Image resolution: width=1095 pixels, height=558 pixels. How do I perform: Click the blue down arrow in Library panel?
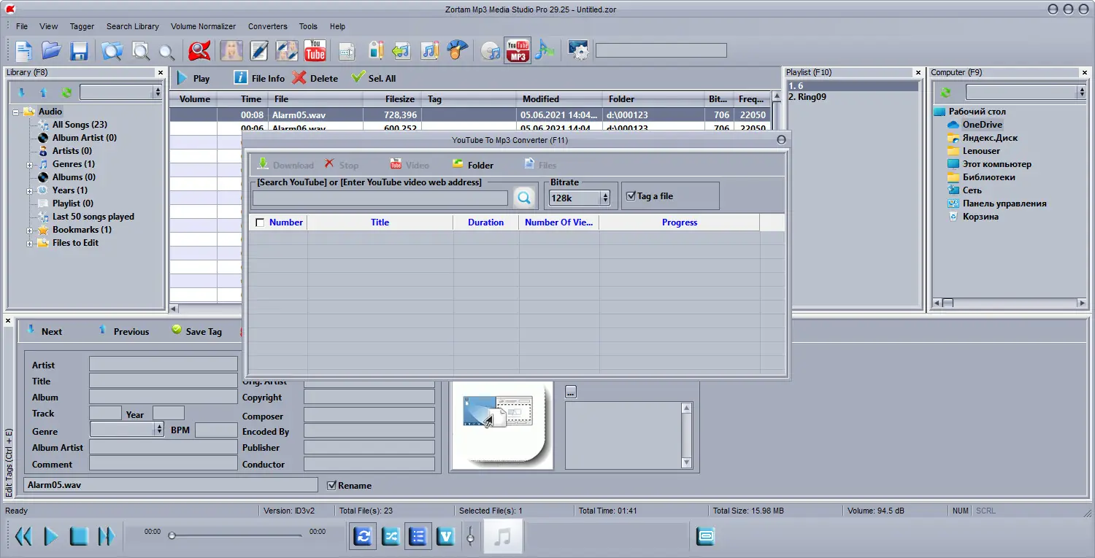(x=21, y=93)
